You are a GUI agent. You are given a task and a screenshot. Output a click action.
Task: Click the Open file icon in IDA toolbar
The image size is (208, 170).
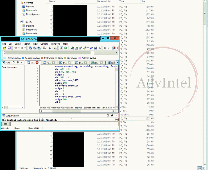[5, 48]
